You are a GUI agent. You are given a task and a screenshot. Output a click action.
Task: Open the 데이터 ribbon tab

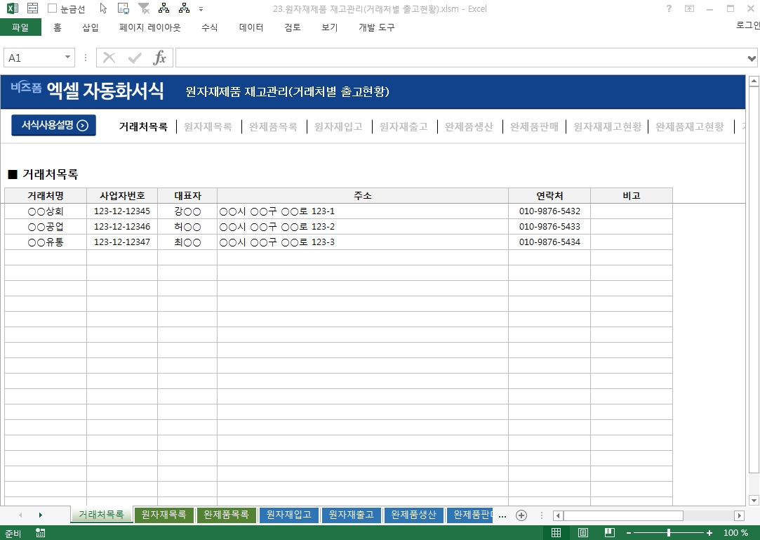pyautogui.click(x=251, y=27)
